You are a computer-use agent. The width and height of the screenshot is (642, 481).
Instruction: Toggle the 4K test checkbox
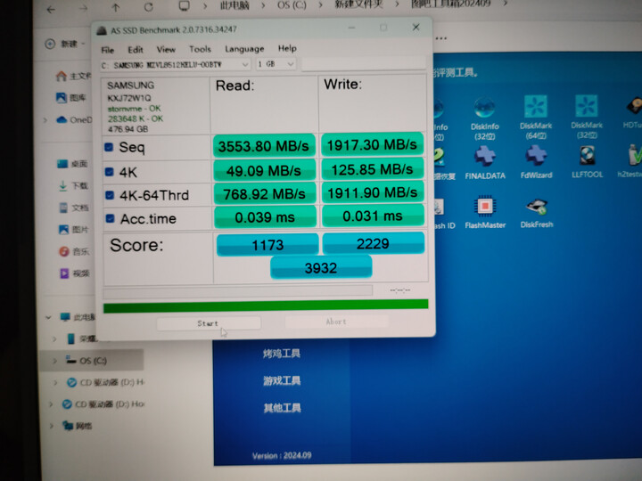click(x=110, y=172)
